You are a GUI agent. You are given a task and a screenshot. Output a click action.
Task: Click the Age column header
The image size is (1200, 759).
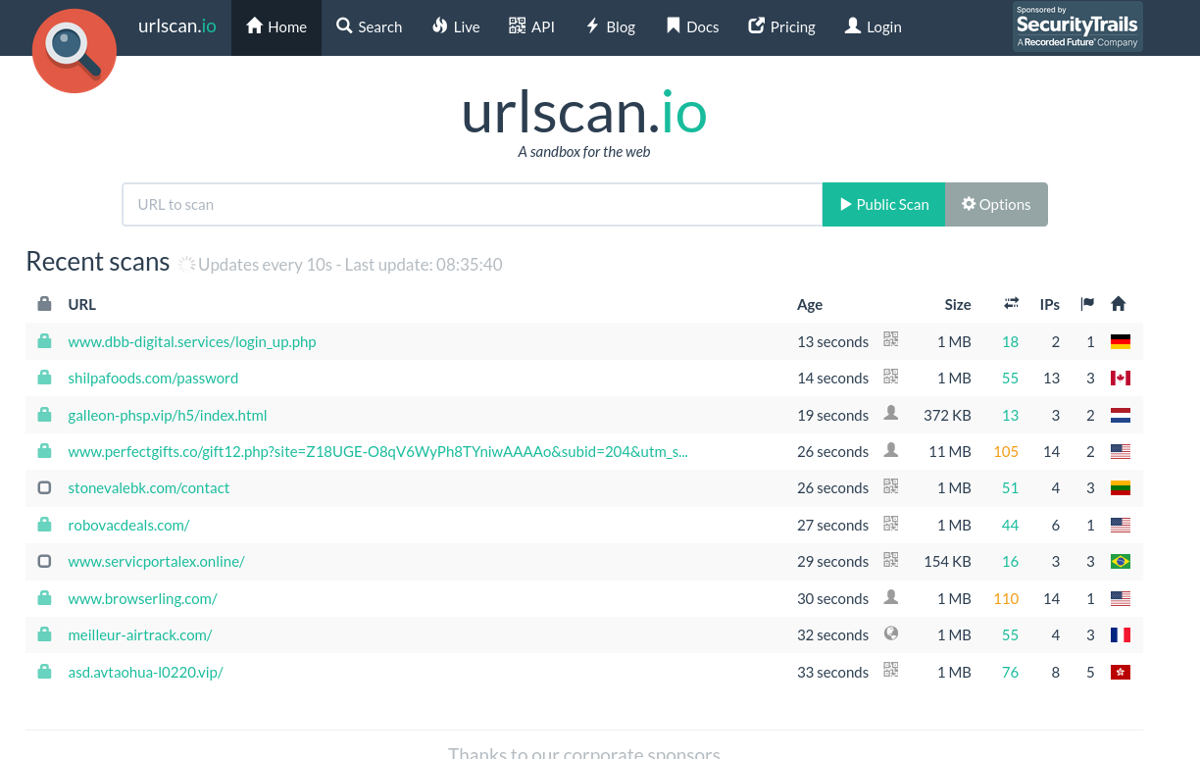point(810,304)
